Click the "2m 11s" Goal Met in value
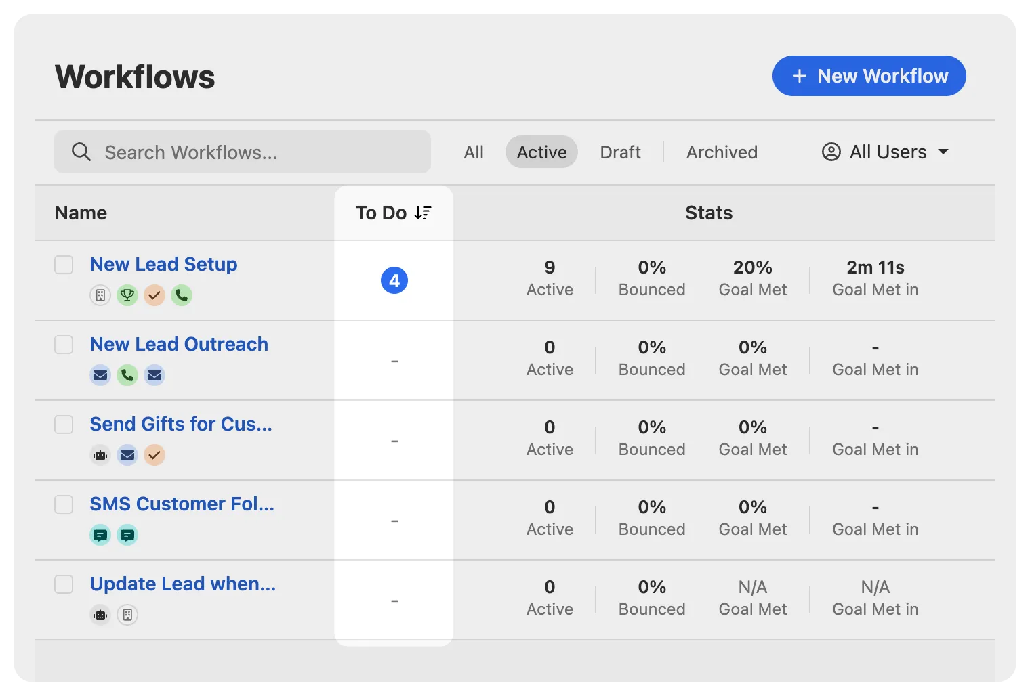This screenshot has height=696, width=1030. [876, 267]
